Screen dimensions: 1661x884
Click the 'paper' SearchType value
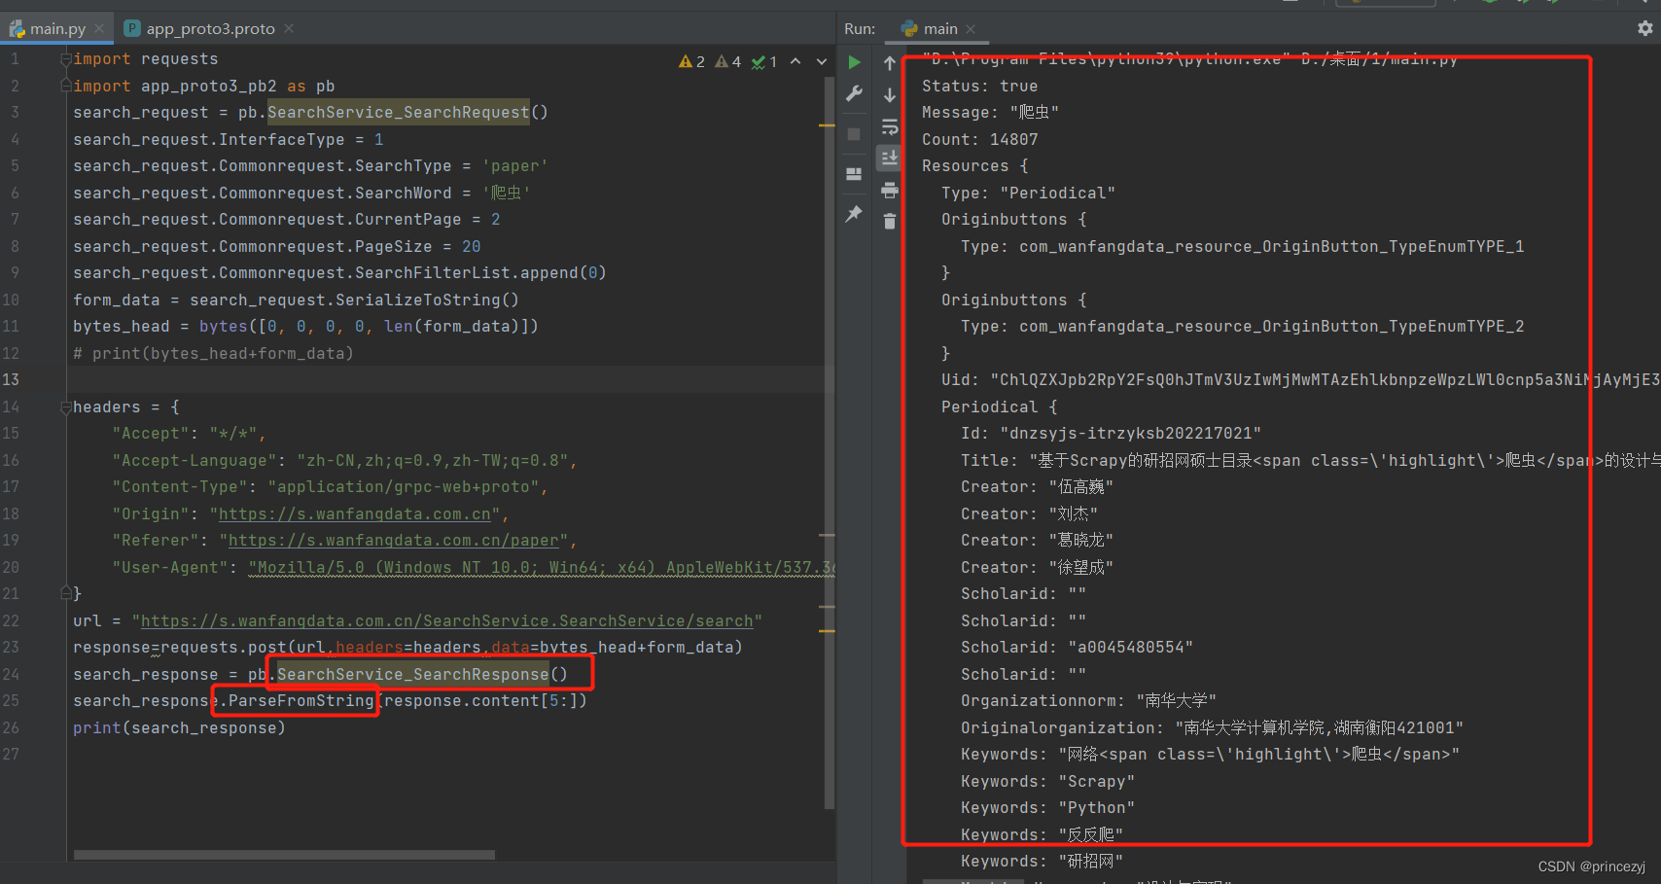coord(515,166)
